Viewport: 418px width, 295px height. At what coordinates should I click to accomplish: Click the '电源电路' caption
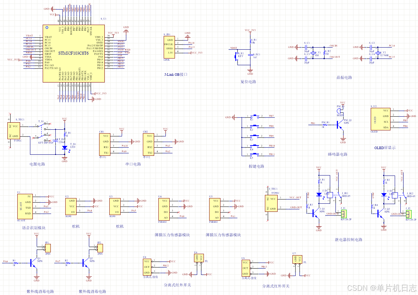[37, 164]
